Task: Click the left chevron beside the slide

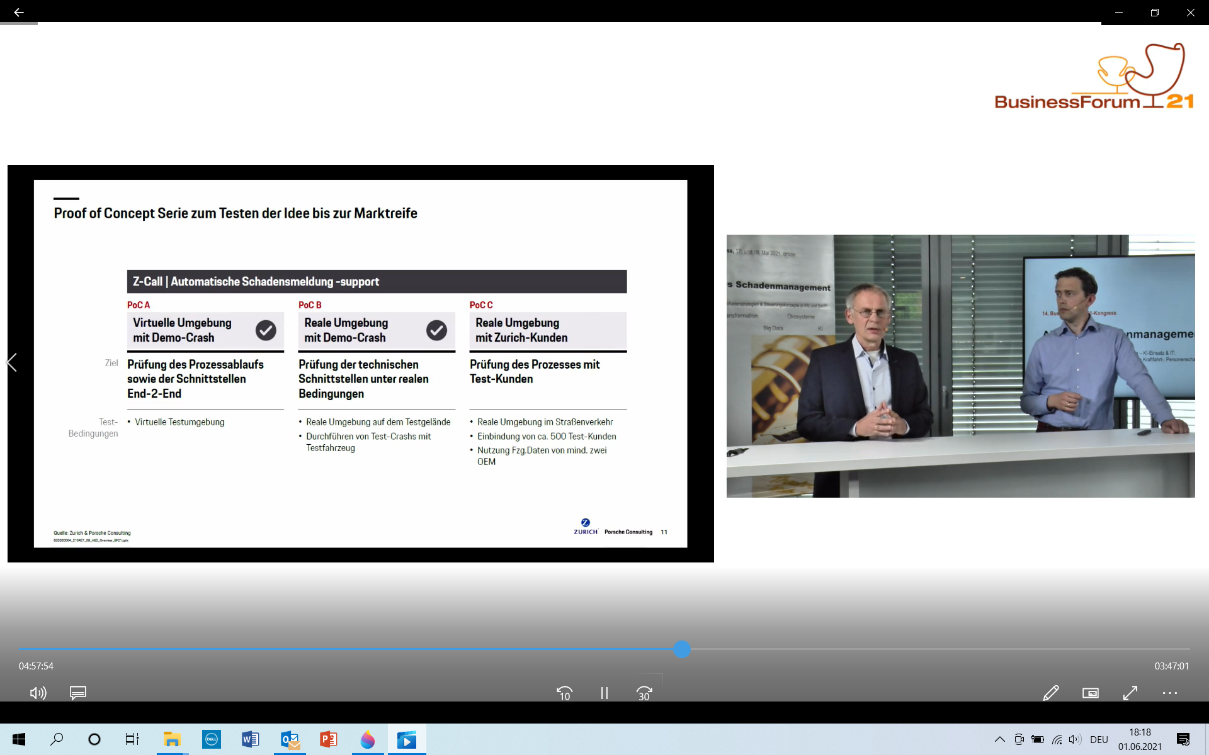Action: tap(11, 362)
